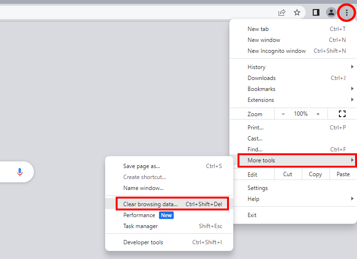Decrease zoom with the minus button
The image size is (357, 259).
(x=283, y=114)
